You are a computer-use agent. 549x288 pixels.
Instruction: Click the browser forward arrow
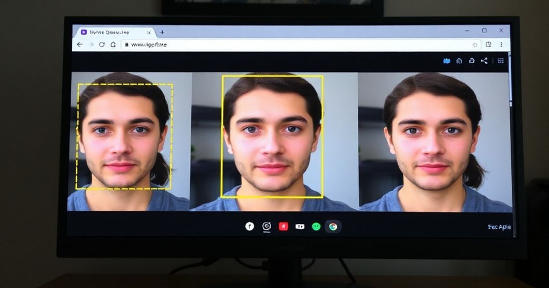(91, 45)
